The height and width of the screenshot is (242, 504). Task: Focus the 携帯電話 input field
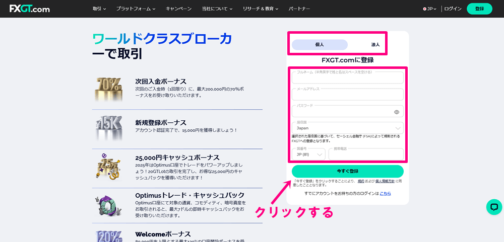pos(366,154)
